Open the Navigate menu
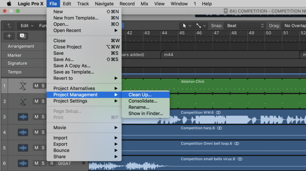The height and width of the screenshot is (171, 306). 104,4
